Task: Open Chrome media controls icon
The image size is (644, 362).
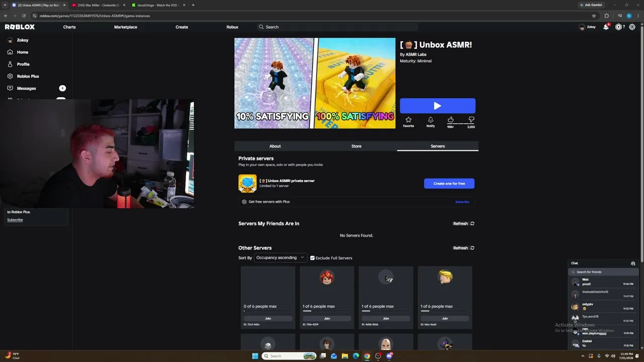Action: [620, 16]
